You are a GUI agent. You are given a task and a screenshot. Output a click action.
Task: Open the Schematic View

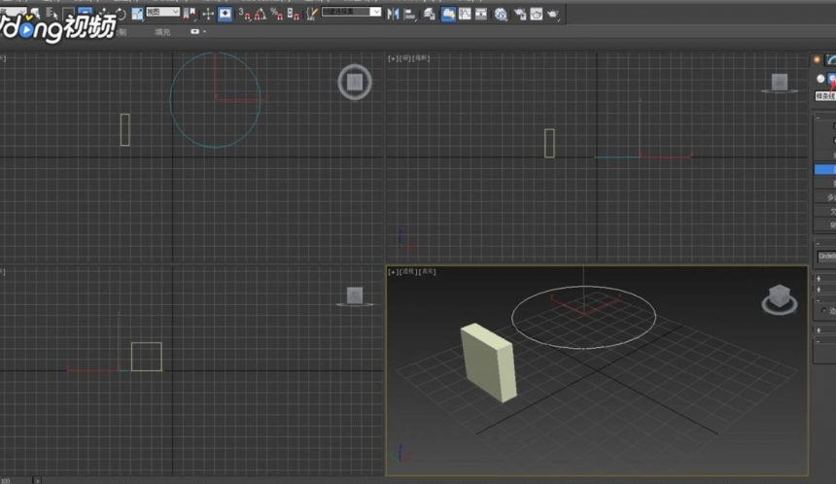pyautogui.click(x=481, y=15)
